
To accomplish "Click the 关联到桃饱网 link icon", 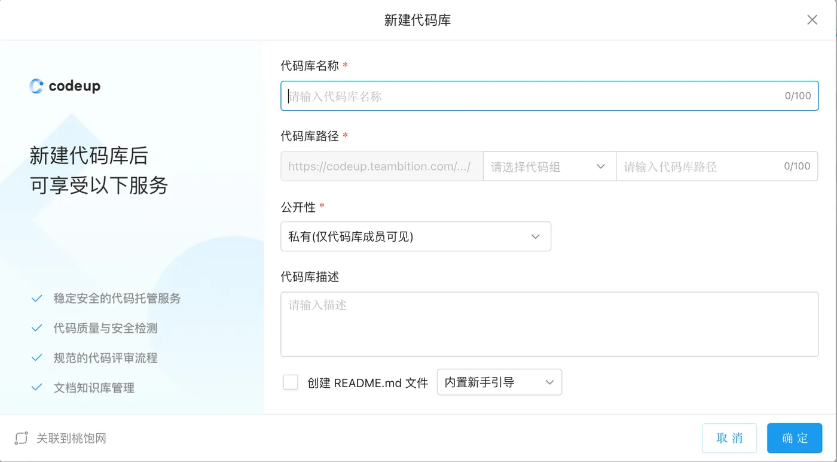I will (22, 438).
